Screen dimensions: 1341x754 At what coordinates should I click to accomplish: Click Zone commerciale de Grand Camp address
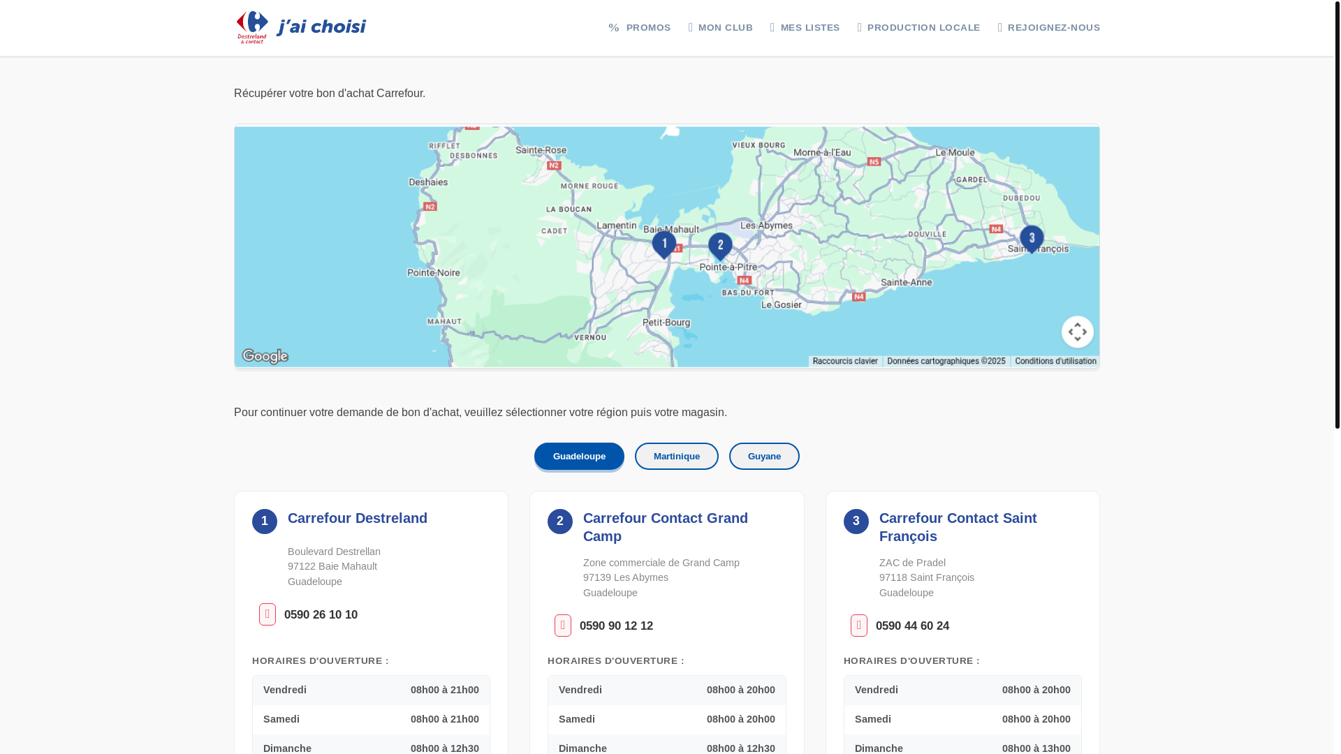tap(661, 563)
